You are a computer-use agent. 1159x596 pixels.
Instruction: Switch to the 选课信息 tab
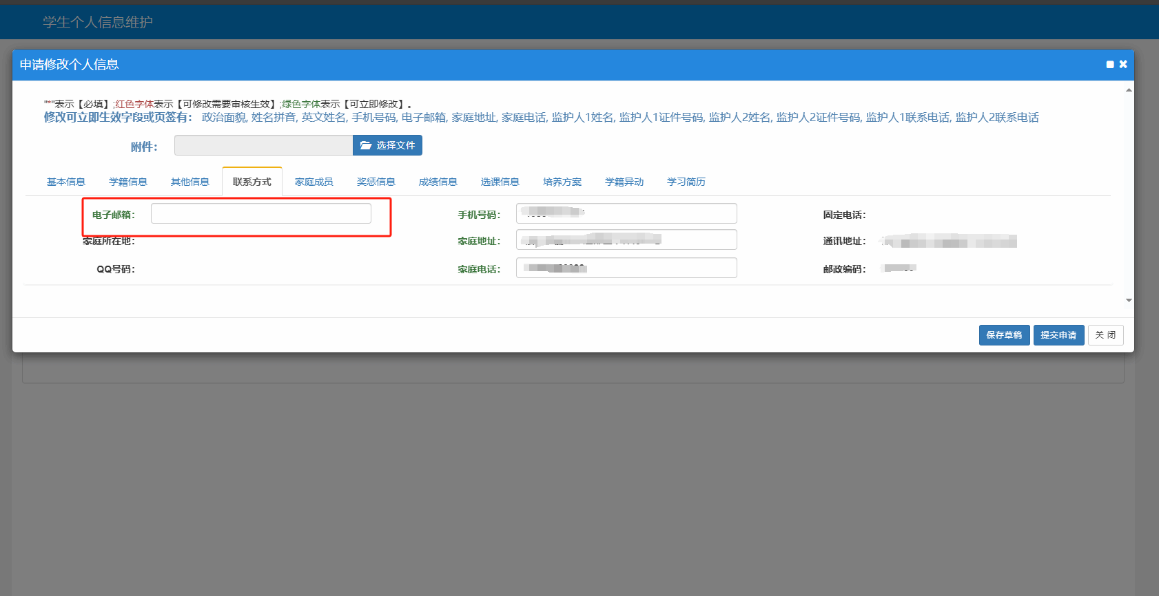coord(500,182)
